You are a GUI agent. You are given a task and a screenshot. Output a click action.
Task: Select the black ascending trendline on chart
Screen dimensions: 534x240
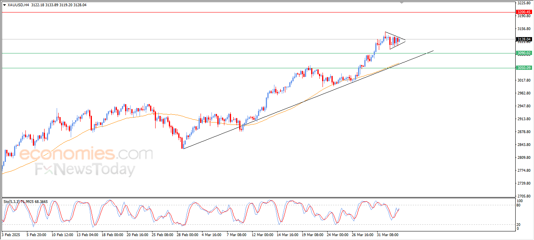(x=308, y=100)
